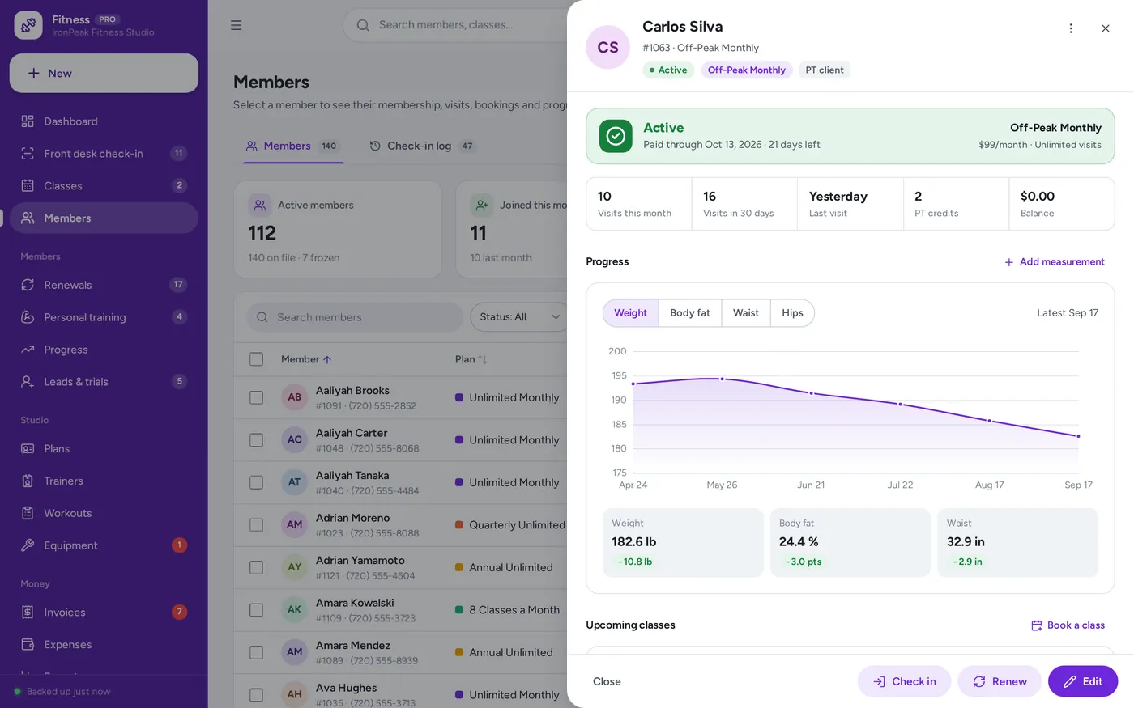Open the Plans page
Image resolution: width=1134 pixels, height=708 pixels.
click(x=104, y=448)
